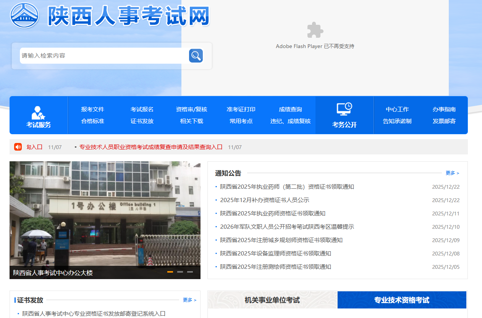
Task: Click the search input field
Action: point(103,56)
